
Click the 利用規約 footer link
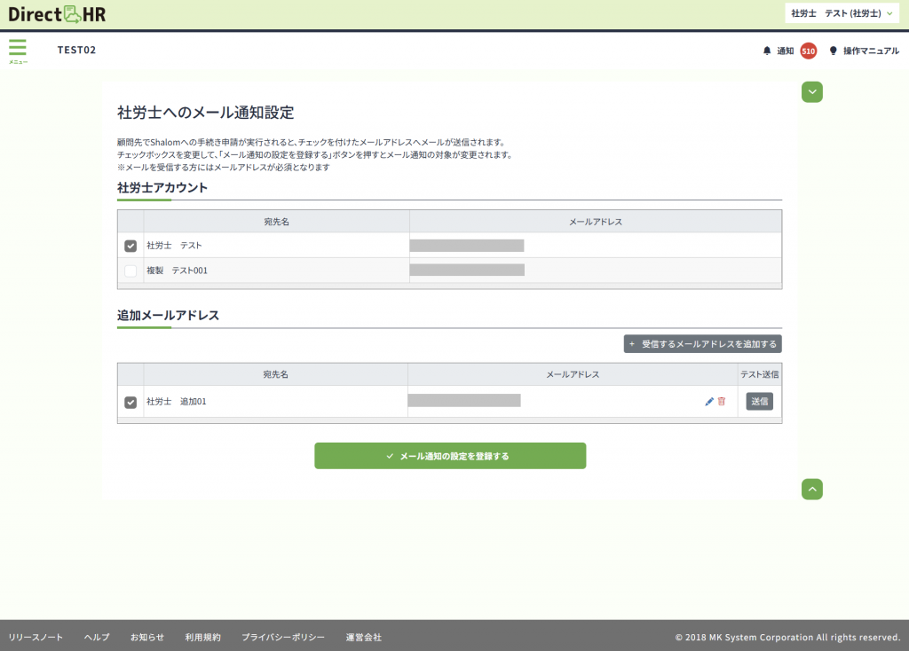(202, 637)
